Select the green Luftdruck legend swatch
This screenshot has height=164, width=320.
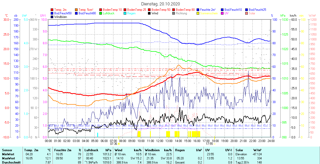101,13
